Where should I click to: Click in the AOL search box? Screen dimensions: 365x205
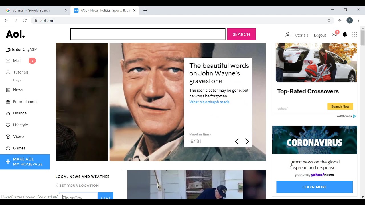tap(148, 34)
